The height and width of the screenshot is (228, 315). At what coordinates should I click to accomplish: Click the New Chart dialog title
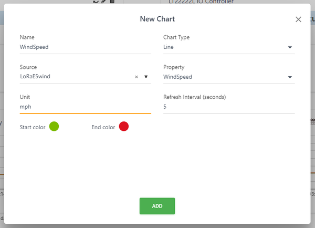click(x=157, y=19)
